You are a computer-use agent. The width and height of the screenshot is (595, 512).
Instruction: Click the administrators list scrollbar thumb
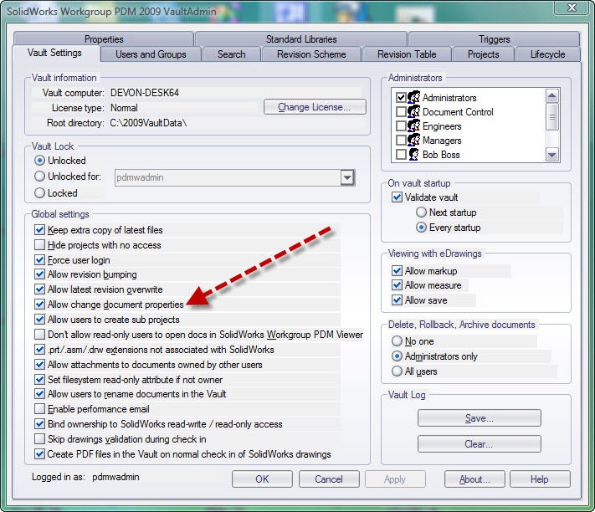click(x=552, y=116)
